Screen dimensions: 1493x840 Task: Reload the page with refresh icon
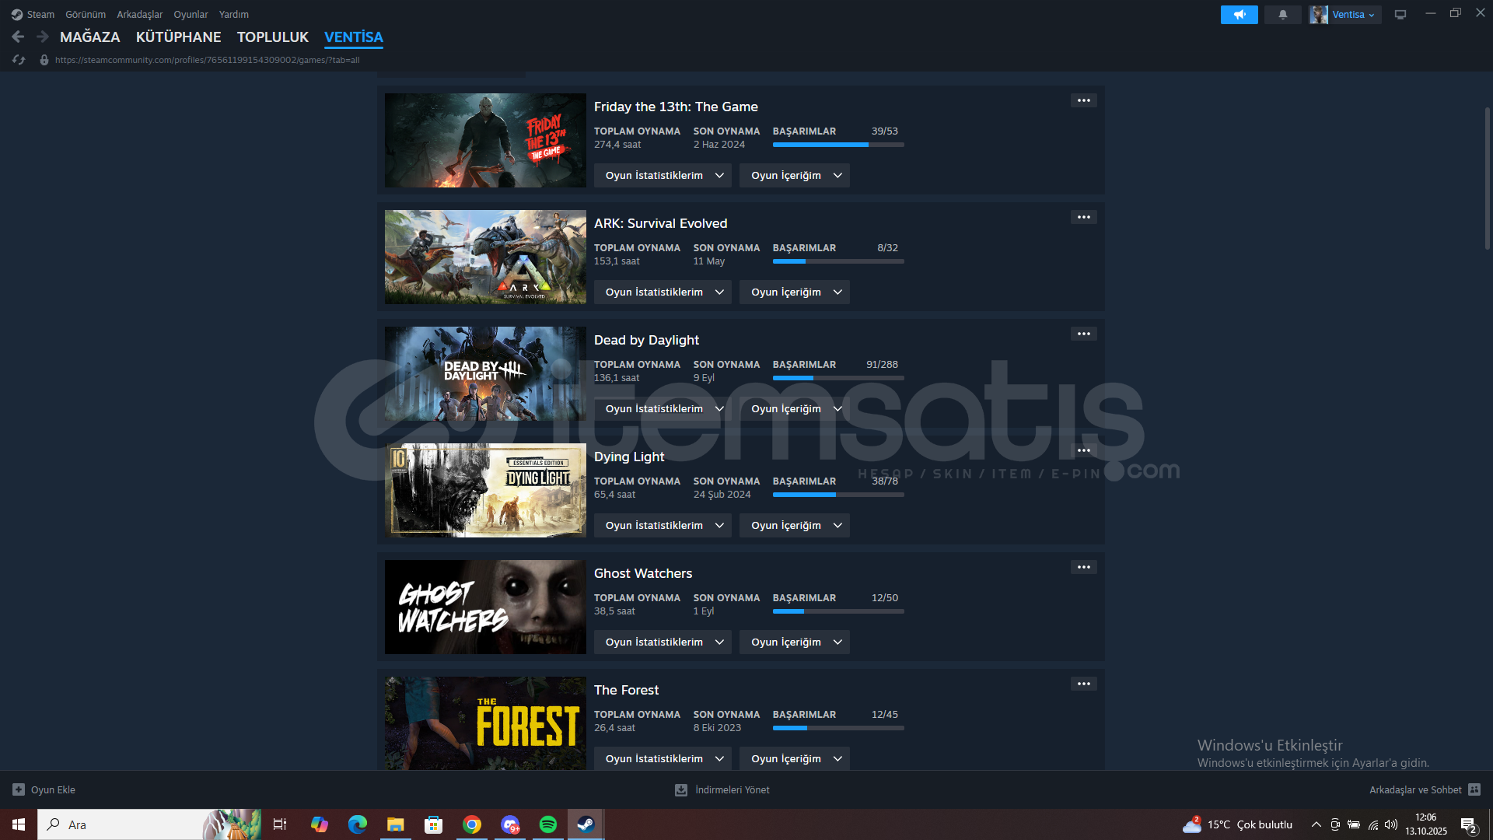tap(19, 60)
